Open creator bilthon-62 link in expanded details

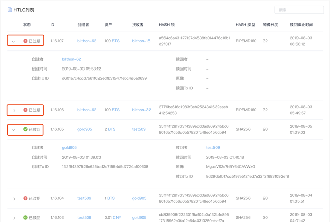(71, 59)
